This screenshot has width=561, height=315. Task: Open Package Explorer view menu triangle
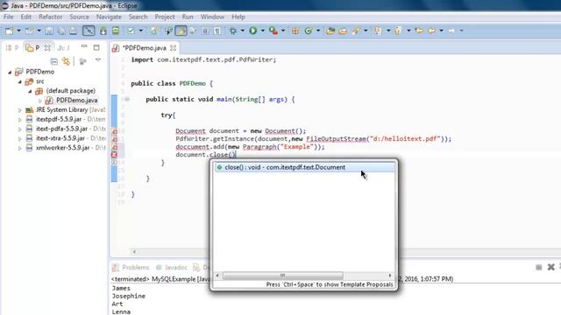click(x=97, y=60)
